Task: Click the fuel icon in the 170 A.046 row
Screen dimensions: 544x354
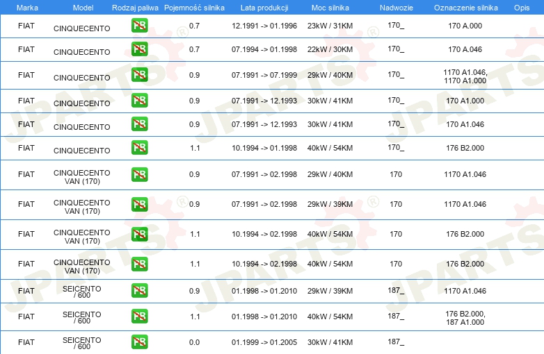Action: click(139, 49)
